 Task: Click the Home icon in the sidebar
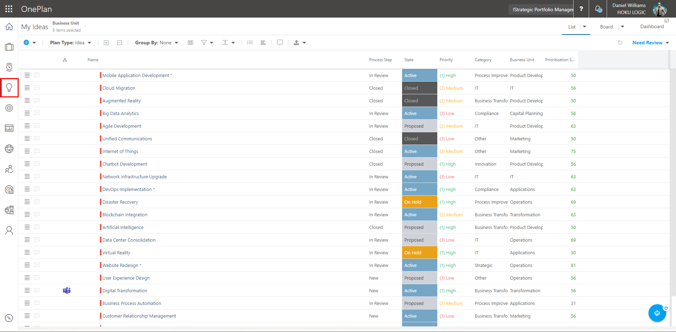tap(9, 27)
